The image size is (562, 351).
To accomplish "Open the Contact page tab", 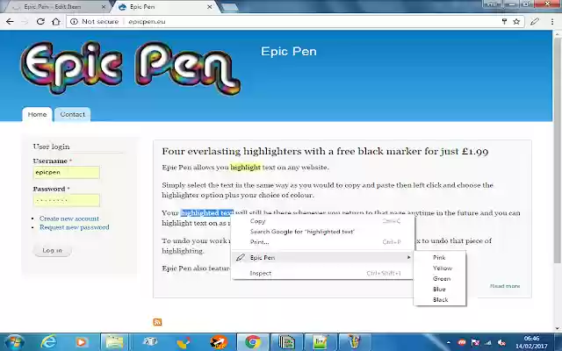I will (72, 115).
